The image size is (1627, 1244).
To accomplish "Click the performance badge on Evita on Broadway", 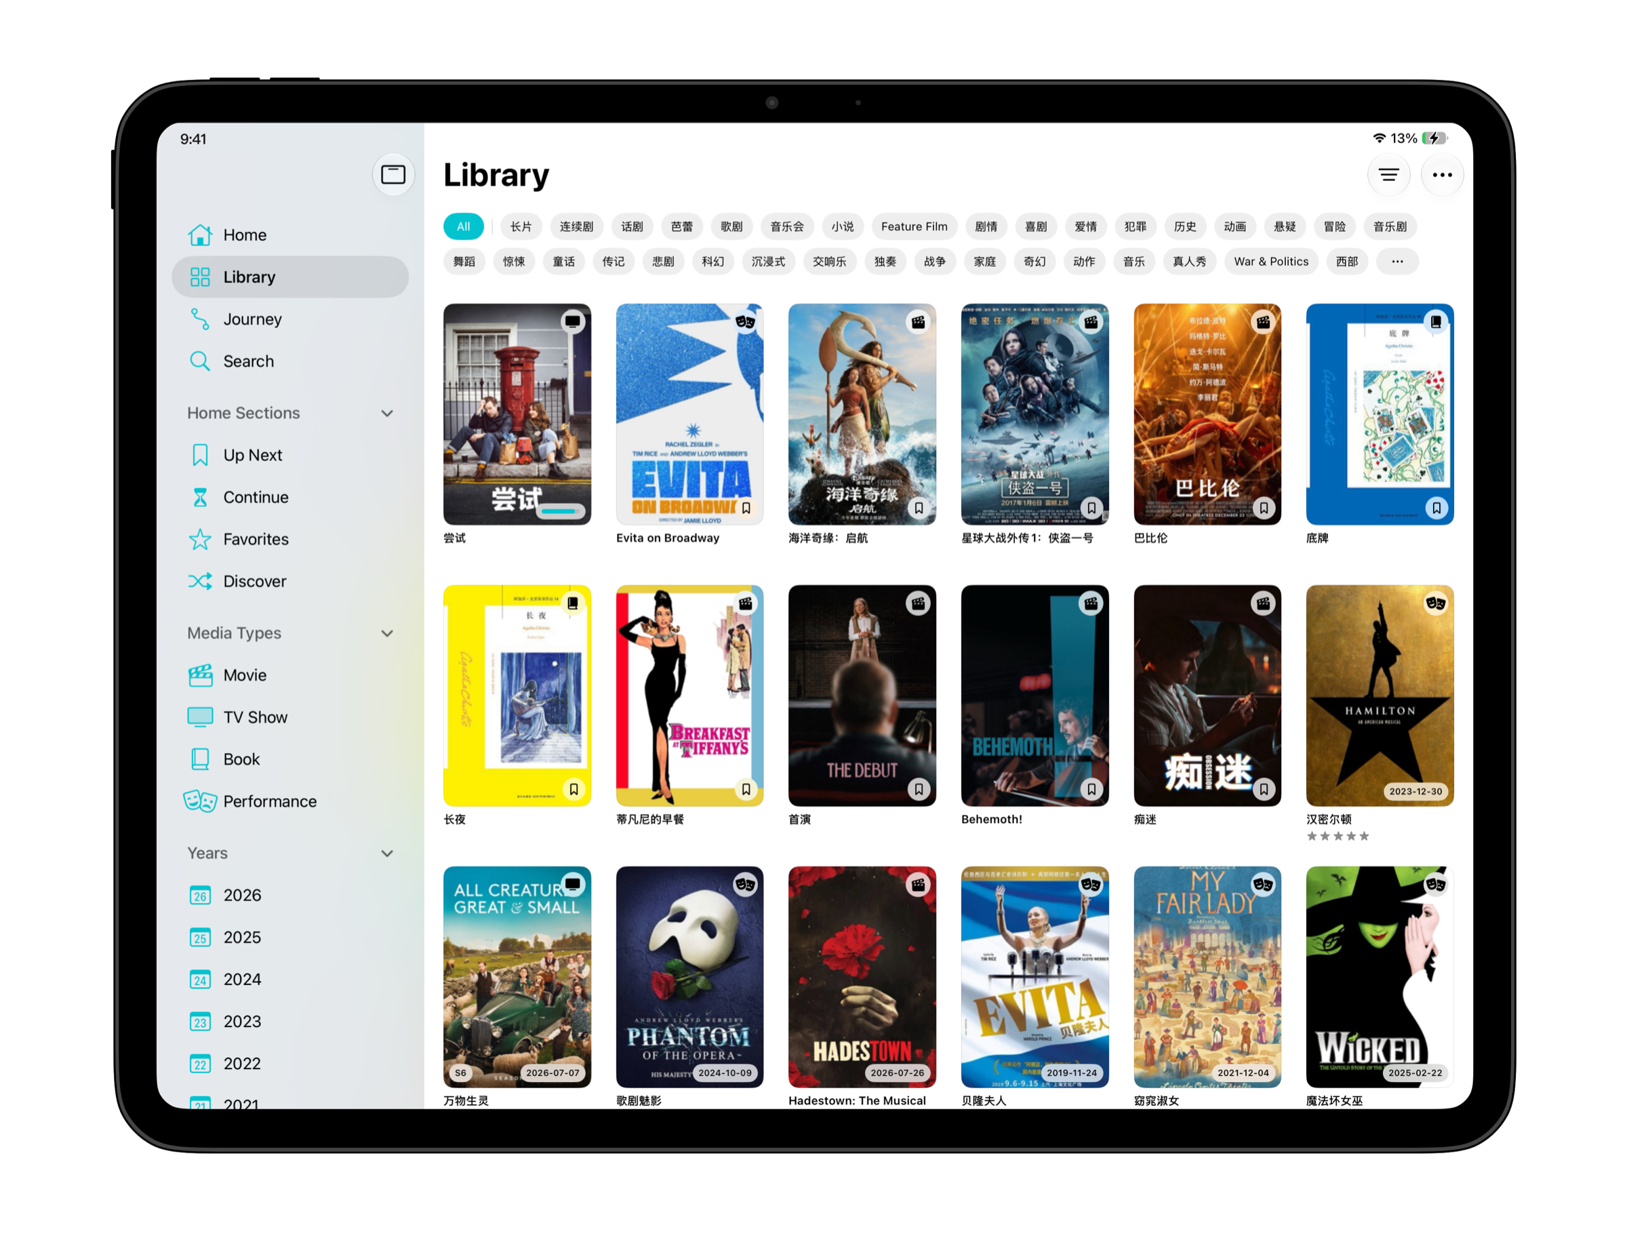I will coord(745,322).
